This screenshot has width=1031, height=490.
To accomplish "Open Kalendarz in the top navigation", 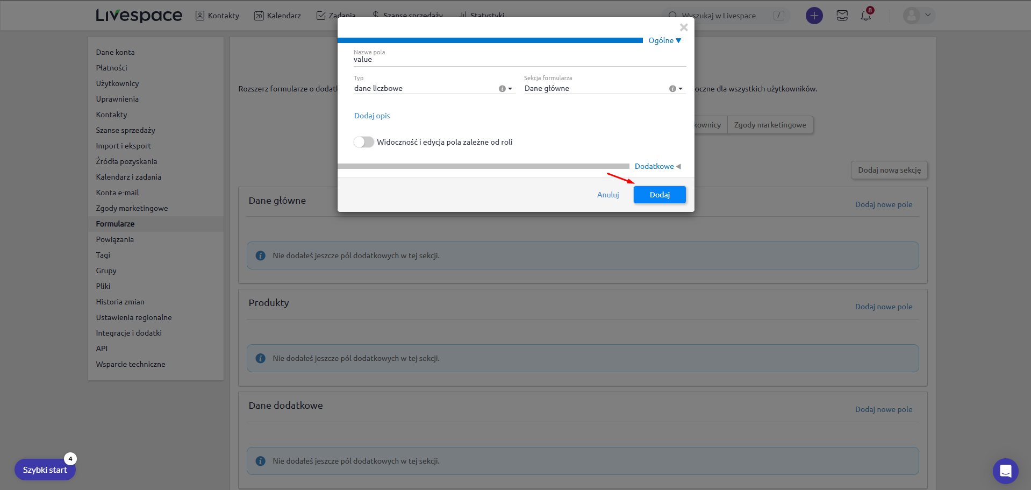I will (277, 16).
